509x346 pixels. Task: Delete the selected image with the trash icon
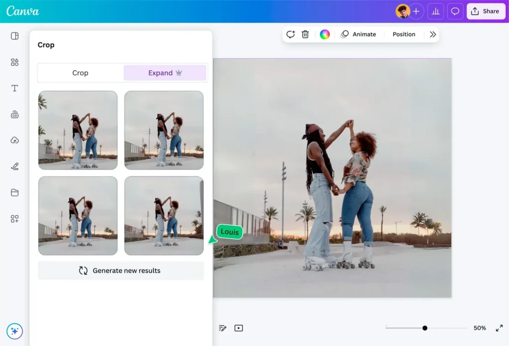305,34
